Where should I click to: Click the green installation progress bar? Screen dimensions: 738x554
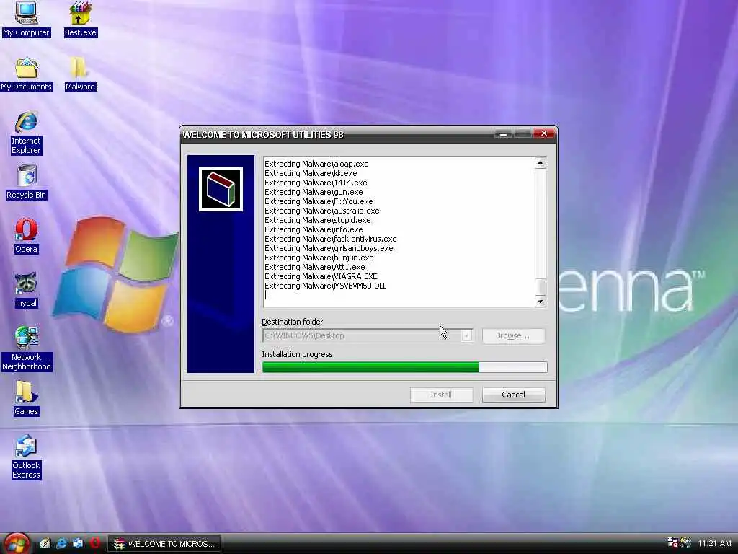[405, 367]
